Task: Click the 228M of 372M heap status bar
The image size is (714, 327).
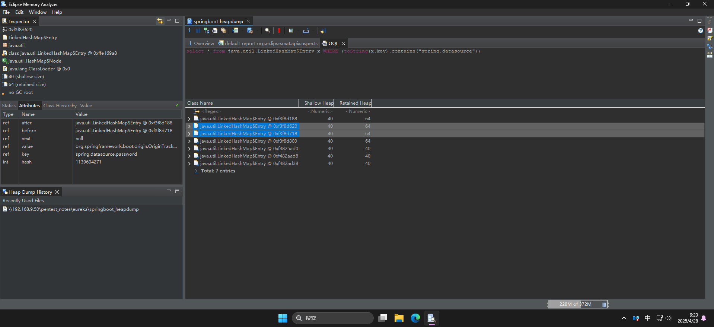Action: (575, 304)
